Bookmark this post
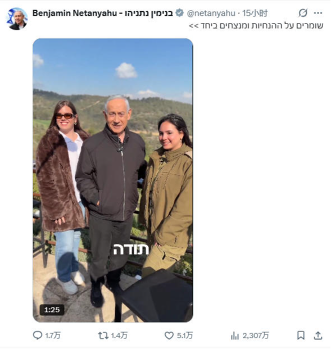The height and width of the screenshot is (349, 331). click(x=301, y=336)
